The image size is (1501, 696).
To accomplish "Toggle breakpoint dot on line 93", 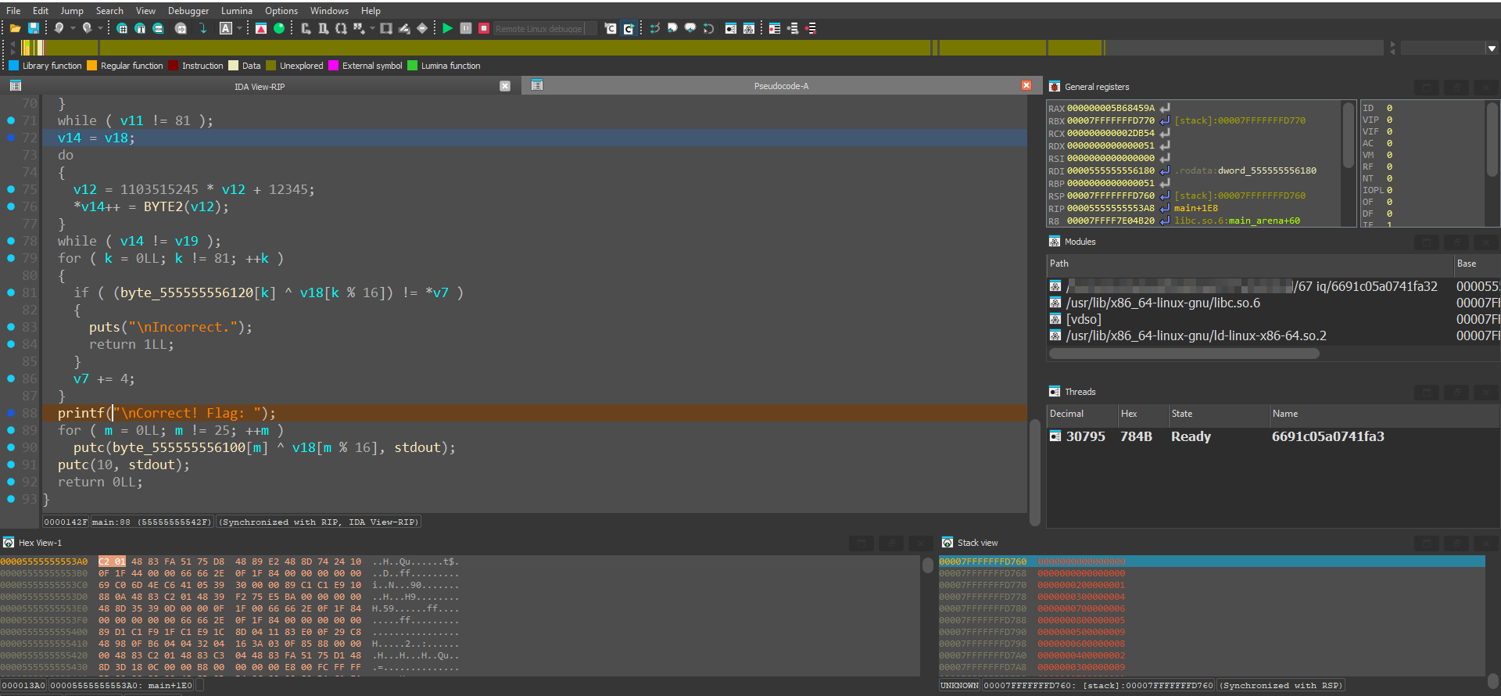I will coord(11,499).
